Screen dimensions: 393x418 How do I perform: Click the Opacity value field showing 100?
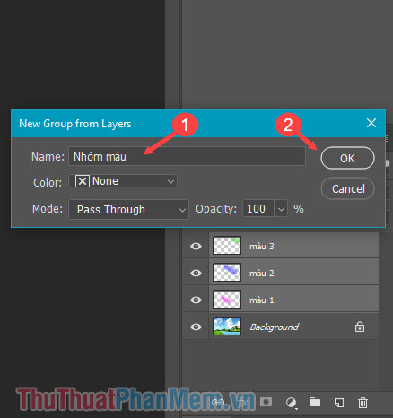[x=258, y=208]
